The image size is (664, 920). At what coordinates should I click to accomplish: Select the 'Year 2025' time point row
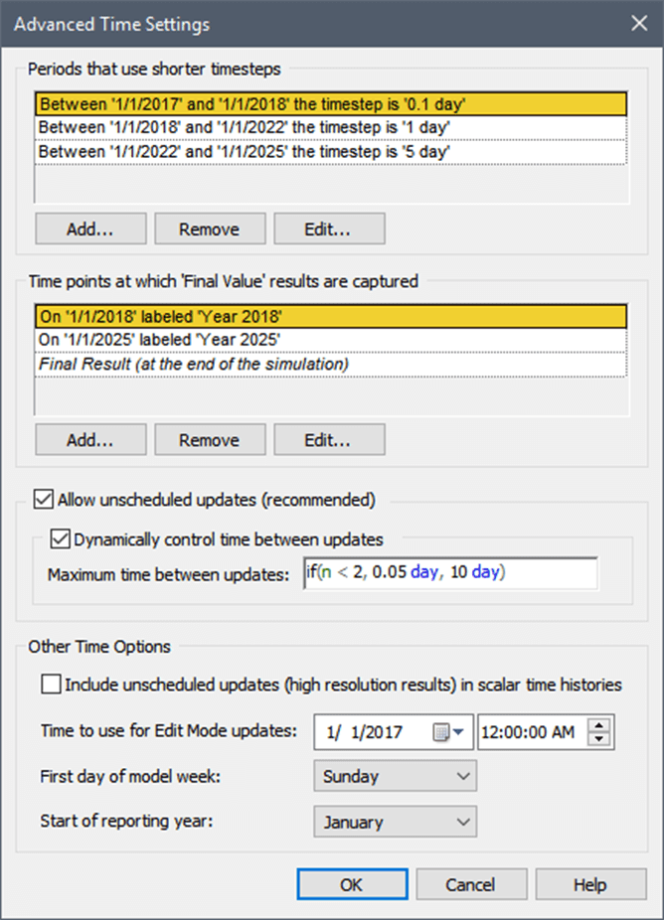[331, 341]
